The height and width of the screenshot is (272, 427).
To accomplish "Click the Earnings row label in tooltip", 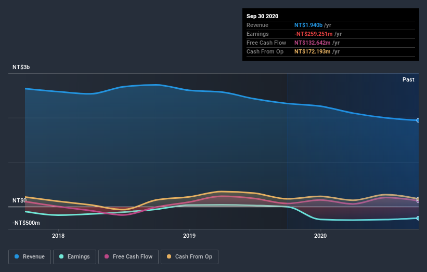I will coord(257,34).
